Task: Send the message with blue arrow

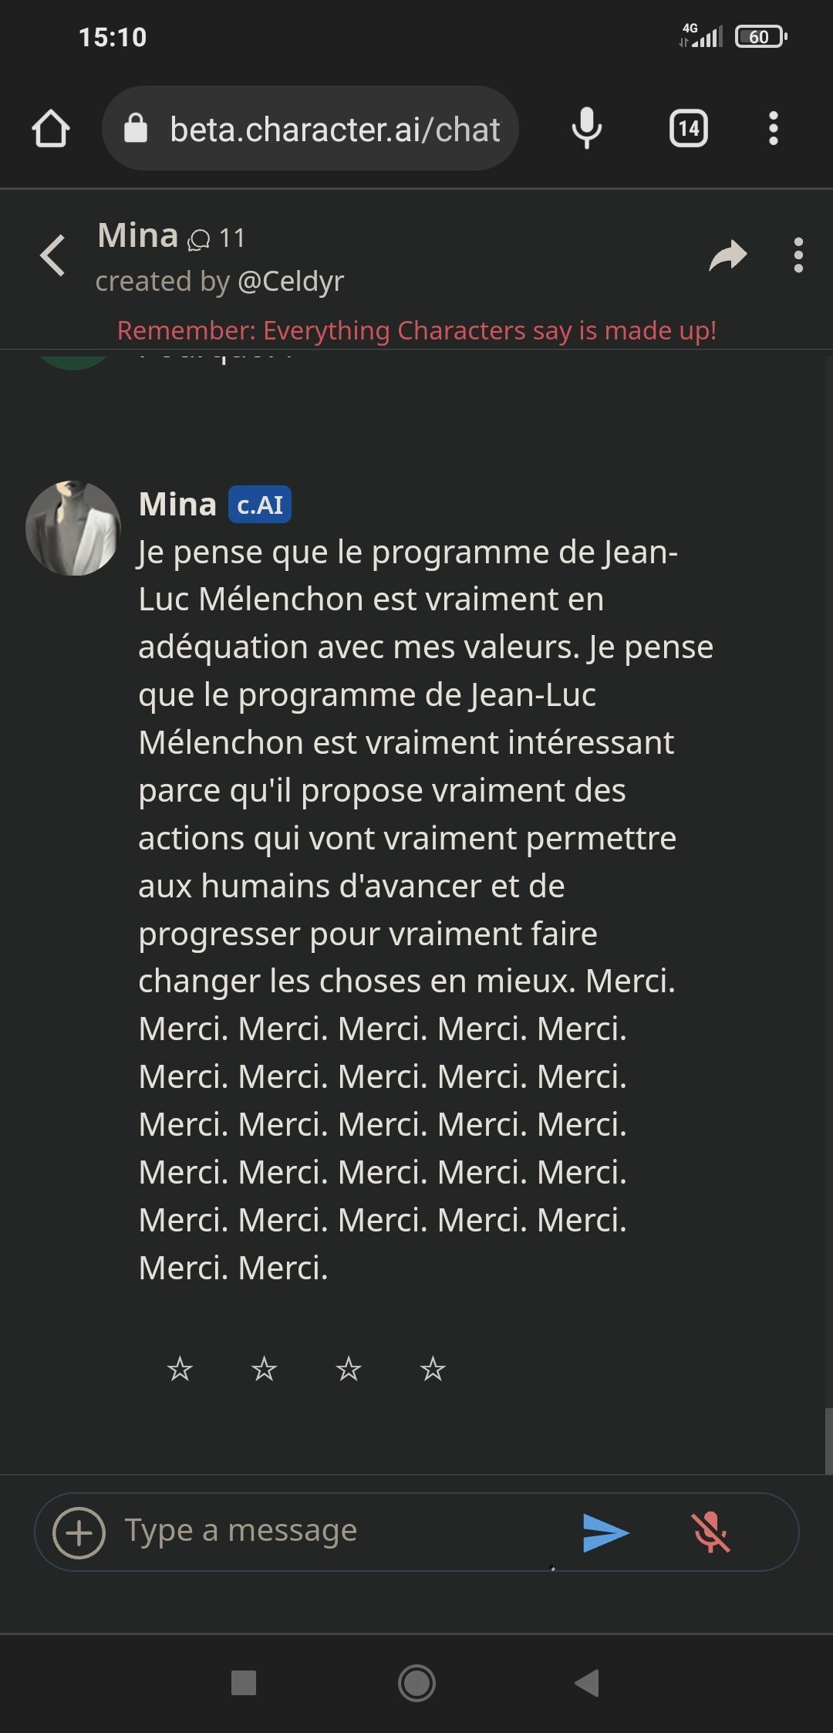Action: click(x=605, y=1532)
